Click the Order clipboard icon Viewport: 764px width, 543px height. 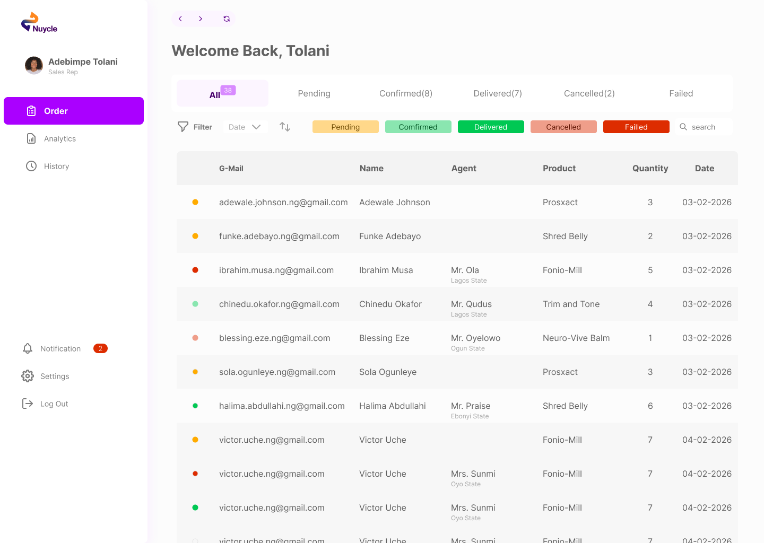[31, 111]
